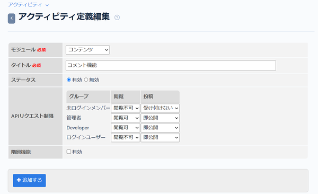
Task: Open 投稿 dropdown for Developer
Action: click(160, 128)
